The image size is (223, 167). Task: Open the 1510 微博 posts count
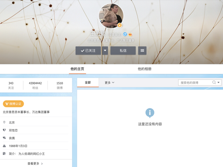[60, 85]
